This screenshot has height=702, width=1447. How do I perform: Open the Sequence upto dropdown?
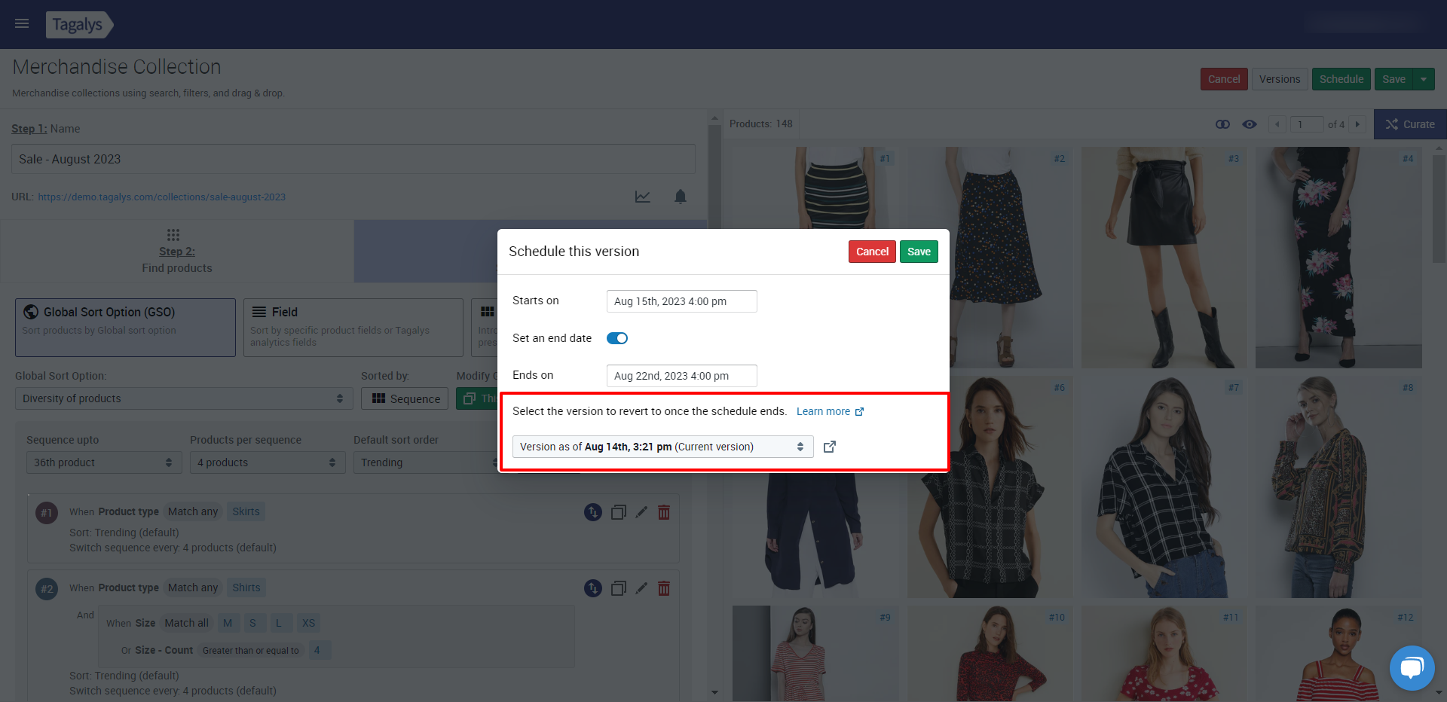(104, 462)
